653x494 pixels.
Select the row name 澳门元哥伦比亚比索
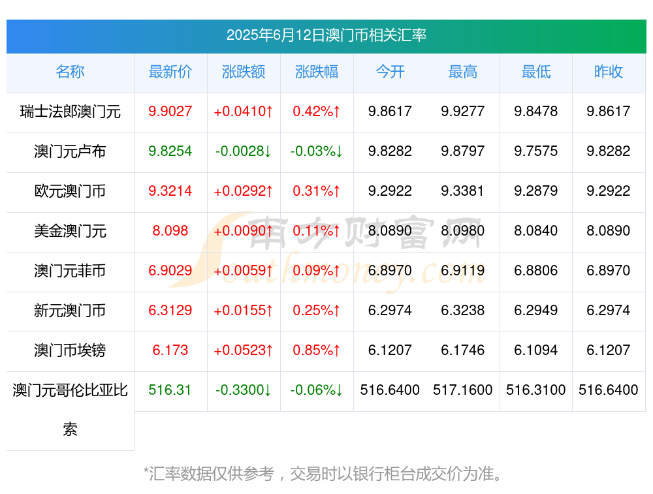70,410
